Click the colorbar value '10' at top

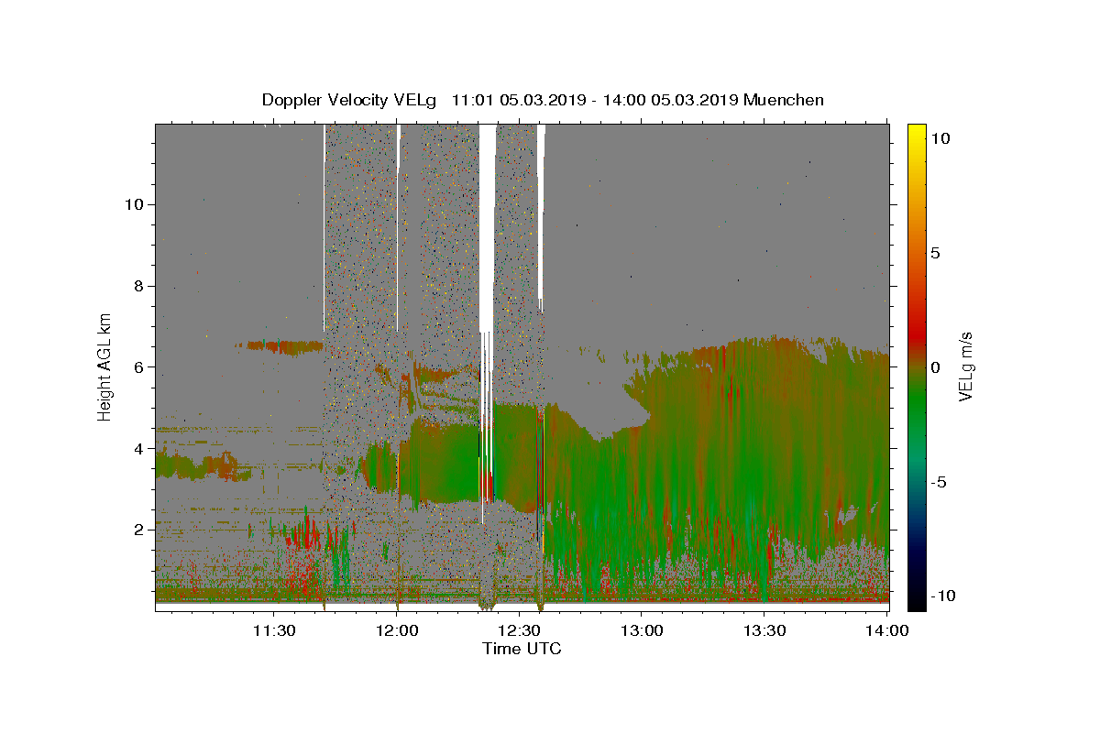[940, 138]
